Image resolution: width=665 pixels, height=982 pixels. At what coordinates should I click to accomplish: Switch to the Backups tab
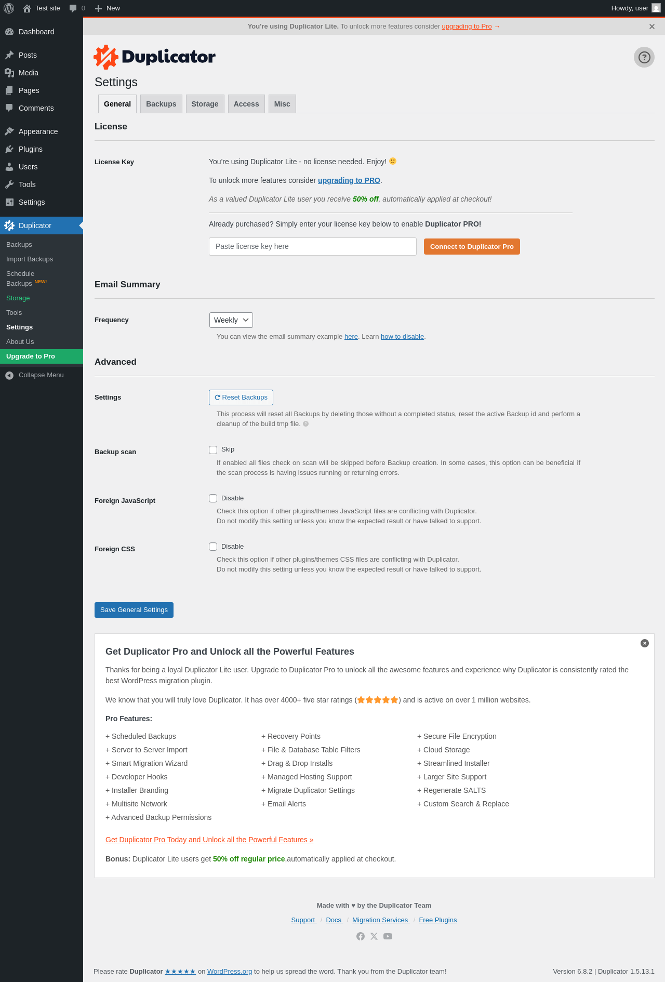pos(161,104)
